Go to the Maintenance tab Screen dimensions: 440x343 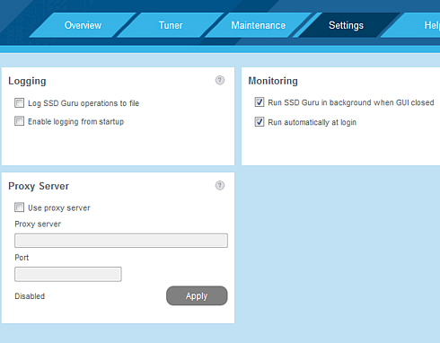pos(258,25)
